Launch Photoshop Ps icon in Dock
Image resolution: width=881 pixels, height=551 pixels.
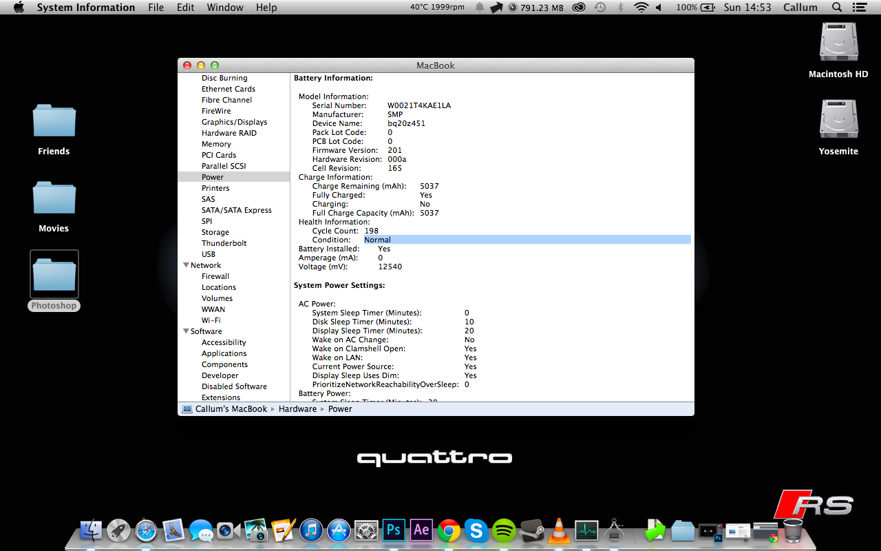click(x=394, y=530)
